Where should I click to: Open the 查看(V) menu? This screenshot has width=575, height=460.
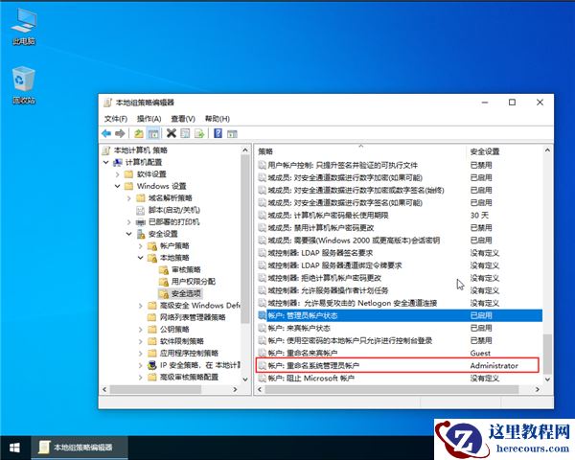pos(183,119)
